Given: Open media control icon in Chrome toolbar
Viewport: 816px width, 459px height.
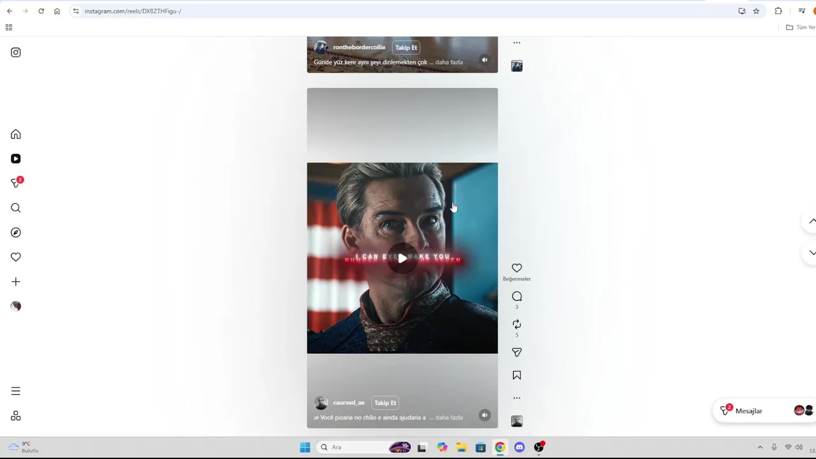Looking at the screenshot, I should (x=801, y=11).
